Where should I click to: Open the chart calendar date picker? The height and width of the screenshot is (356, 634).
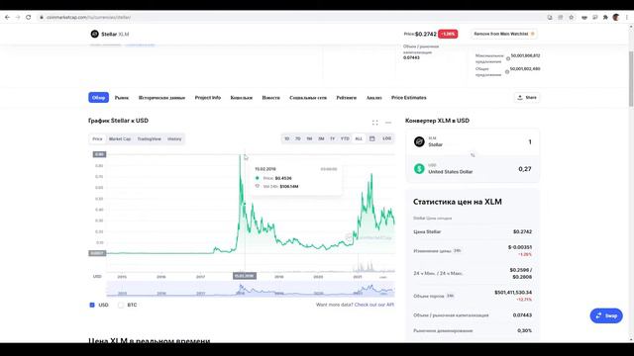(372, 138)
